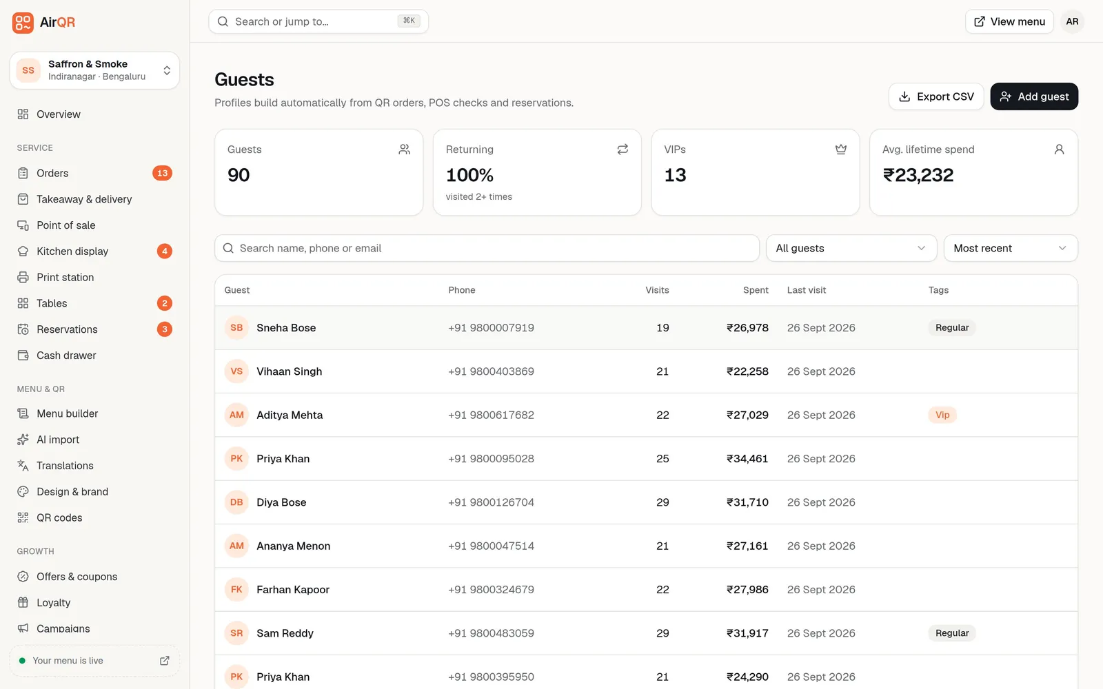Viewport: 1103px width, 689px height.
Task: Click the Point of sale icon
Action: [23, 225]
